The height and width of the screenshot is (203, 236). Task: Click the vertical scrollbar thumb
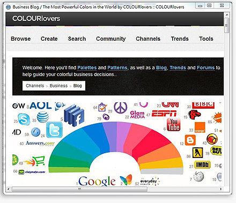227,25
